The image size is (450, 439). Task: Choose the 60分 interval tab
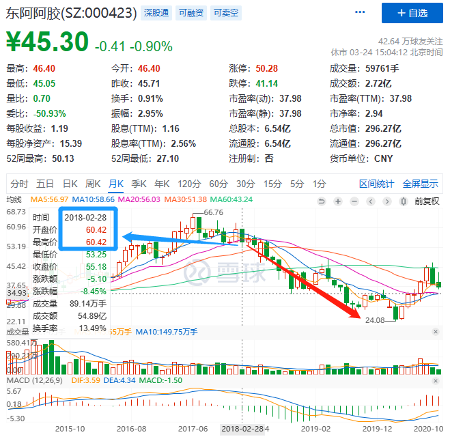(x=219, y=184)
